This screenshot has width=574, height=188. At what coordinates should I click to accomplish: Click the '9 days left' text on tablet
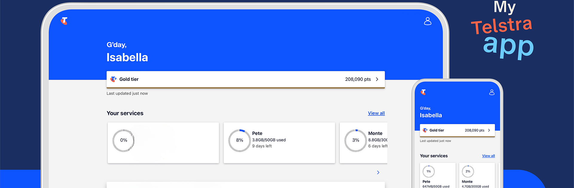tap(262, 146)
